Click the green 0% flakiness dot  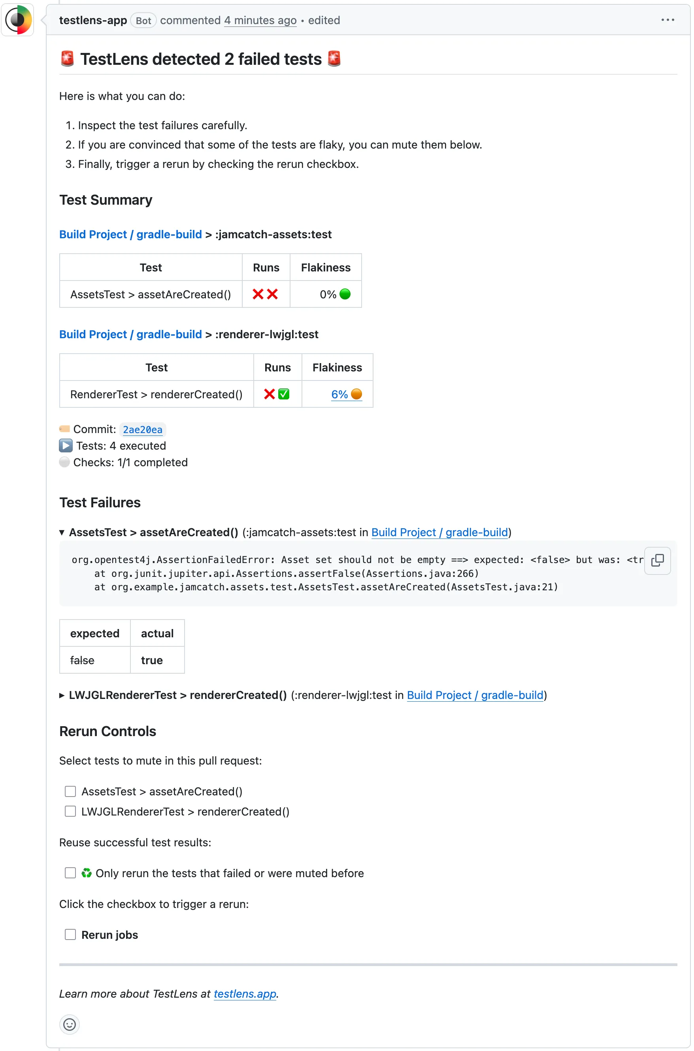345,294
